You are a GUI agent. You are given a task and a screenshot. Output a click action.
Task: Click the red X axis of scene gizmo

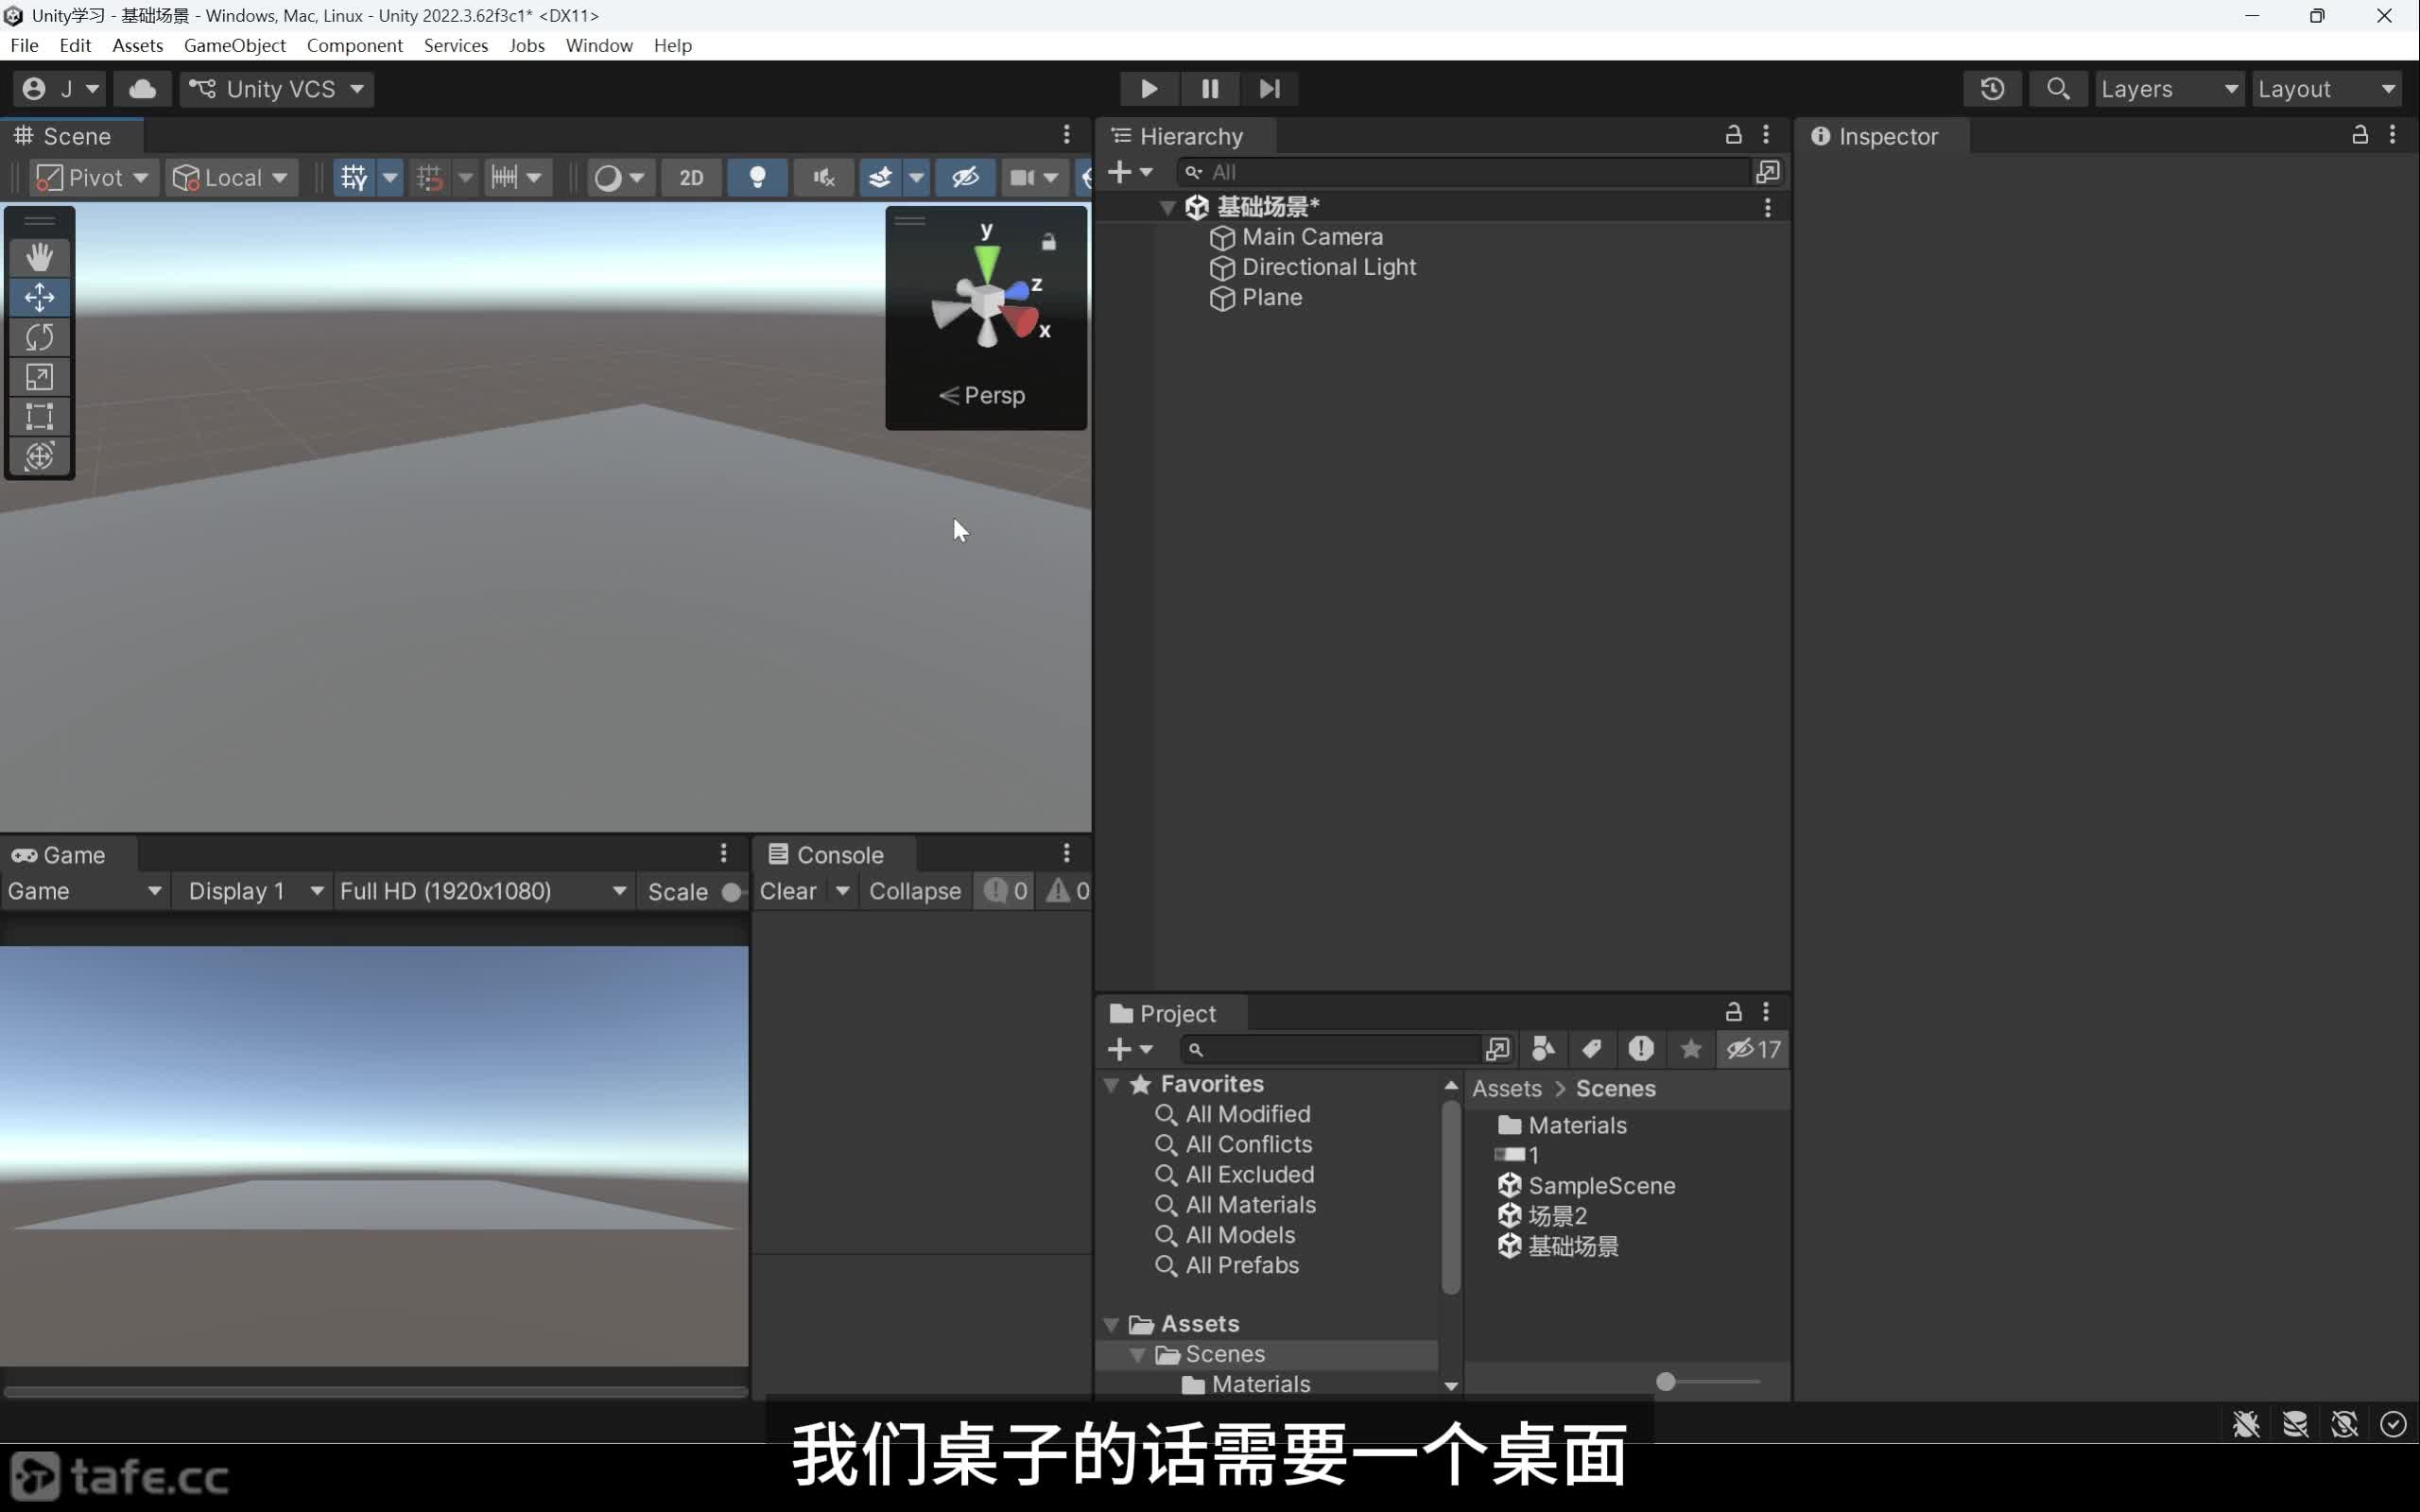(1021, 321)
